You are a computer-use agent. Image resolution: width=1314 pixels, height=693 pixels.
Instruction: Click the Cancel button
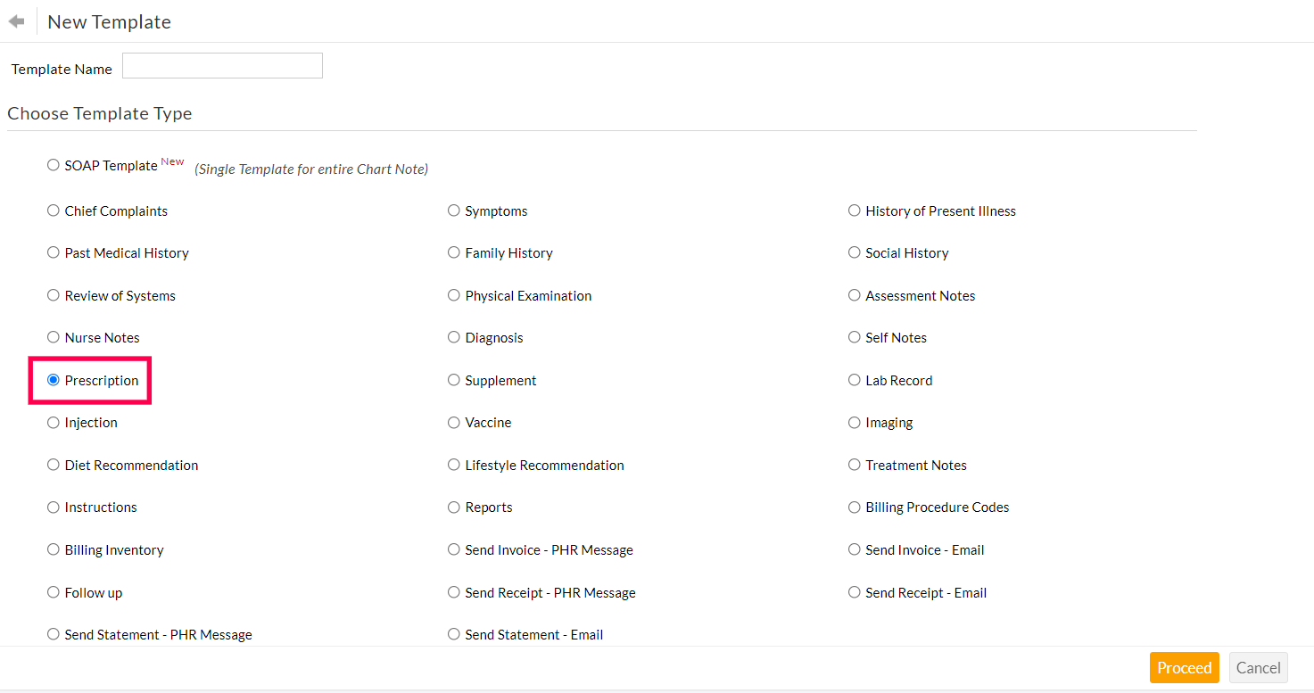[x=1258, y=667]
